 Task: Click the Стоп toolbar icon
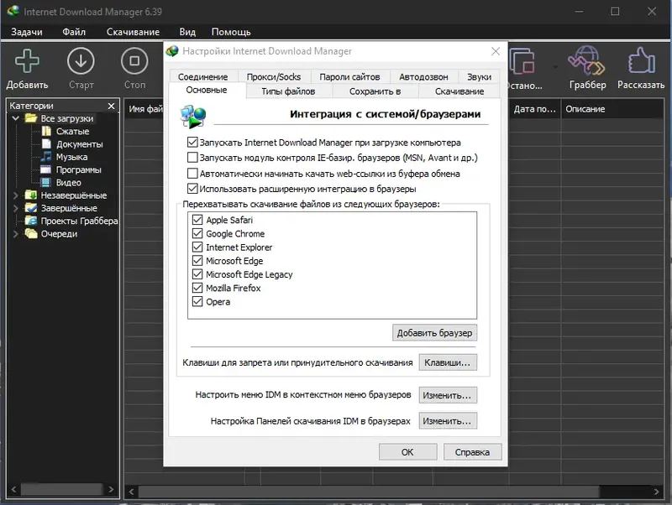click(134, 60)
